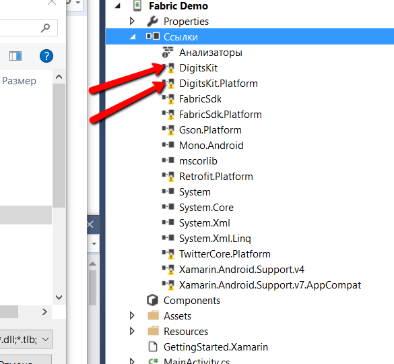Screen dimensions: 394x364
Task: Click the Xamarin.Android.Support.v4 warning icon
Action: [x=168, y=270]
